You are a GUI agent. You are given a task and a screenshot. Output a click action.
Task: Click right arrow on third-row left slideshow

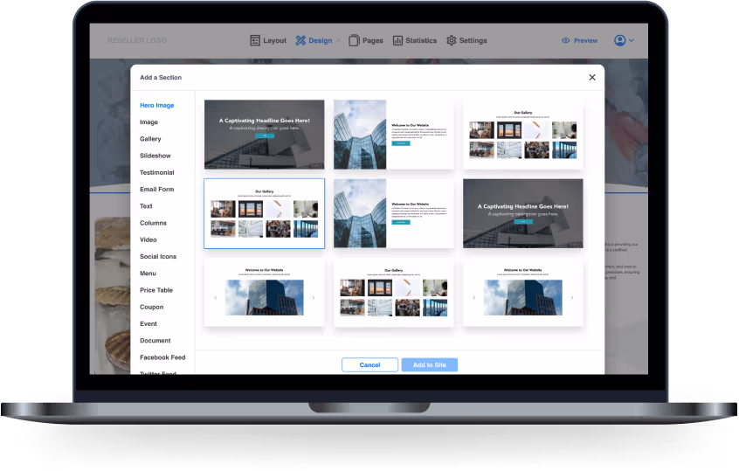click(x=314, y=297)
